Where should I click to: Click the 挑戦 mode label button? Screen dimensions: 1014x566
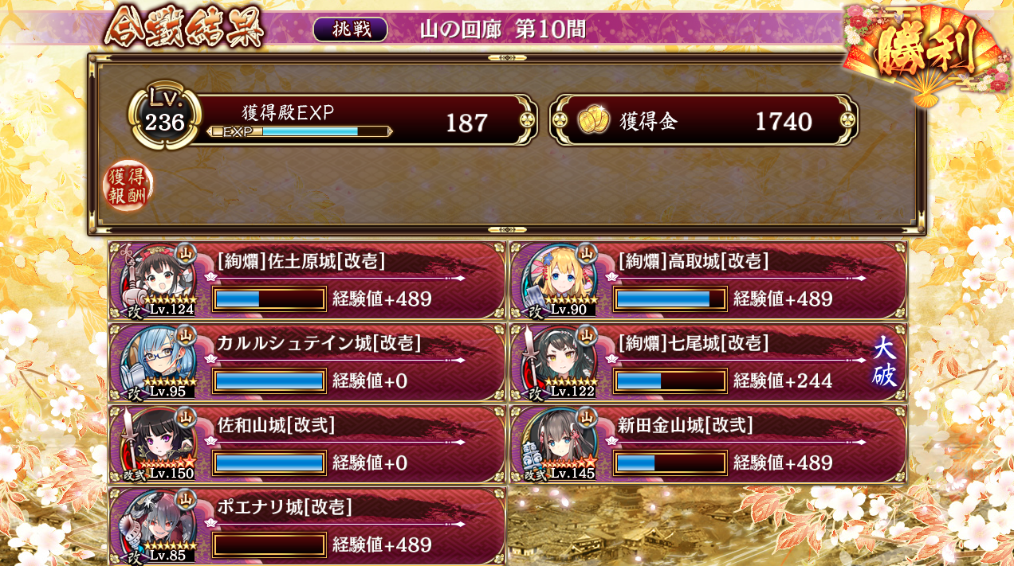click(351, 29)
